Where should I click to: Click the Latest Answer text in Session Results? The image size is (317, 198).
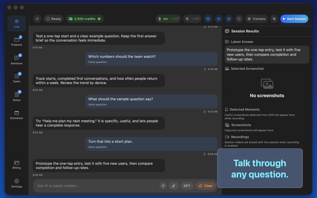point(267,54)
